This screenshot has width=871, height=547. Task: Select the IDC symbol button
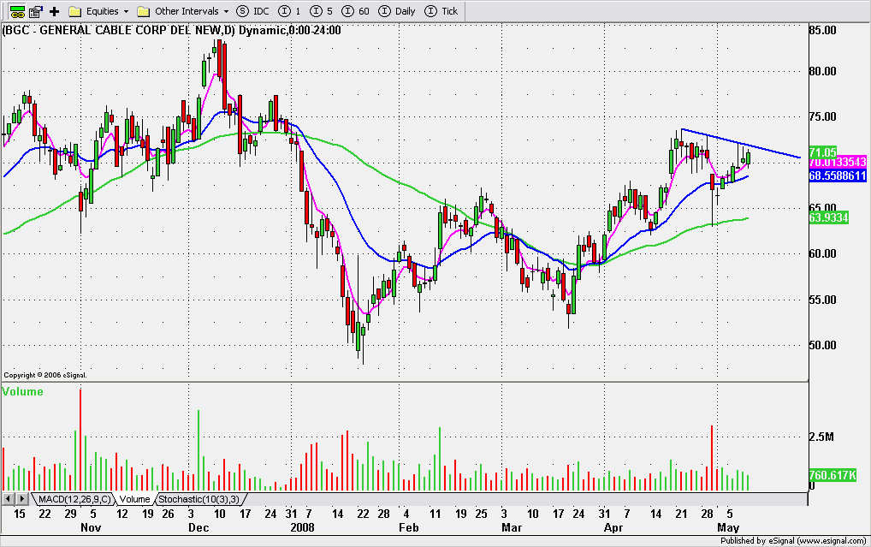coord(252,11)
